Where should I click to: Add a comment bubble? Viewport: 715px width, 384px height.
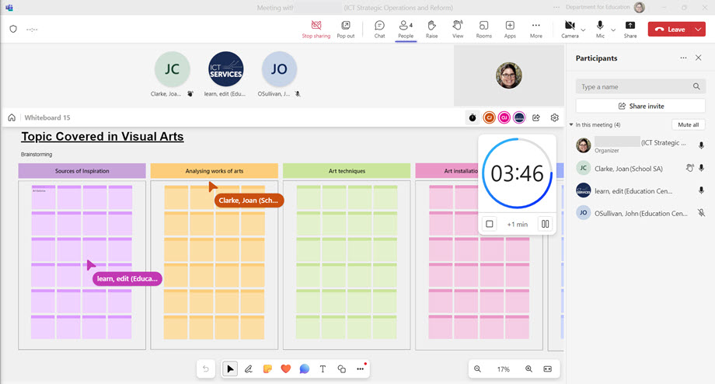point(304,369)
